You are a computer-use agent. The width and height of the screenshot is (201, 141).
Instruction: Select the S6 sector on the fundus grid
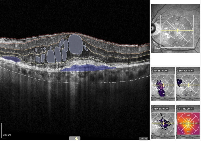tap(177, 19)
